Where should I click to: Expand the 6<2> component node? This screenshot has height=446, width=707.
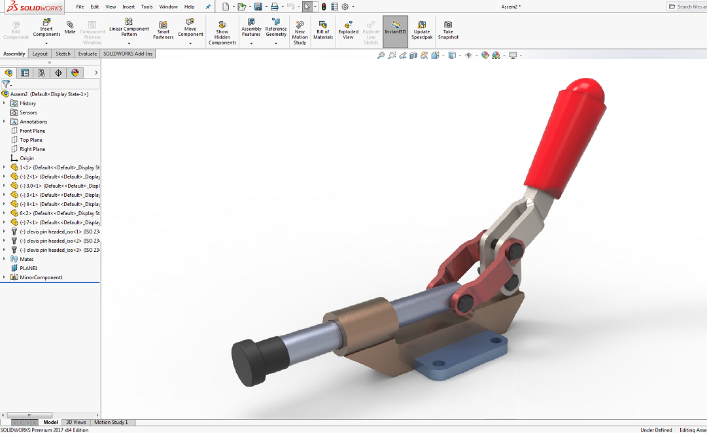point(4,213)
